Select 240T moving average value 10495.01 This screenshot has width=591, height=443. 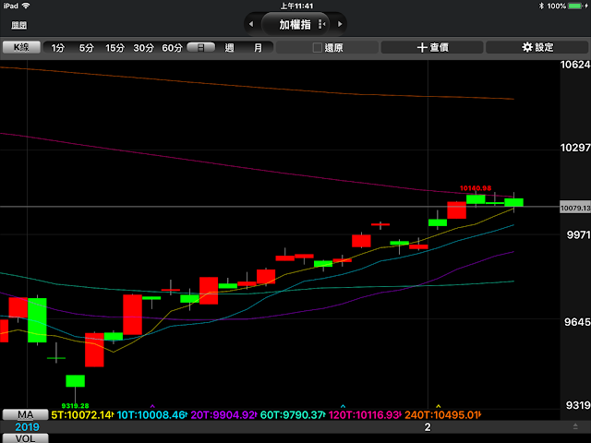[x=443, y=415]
